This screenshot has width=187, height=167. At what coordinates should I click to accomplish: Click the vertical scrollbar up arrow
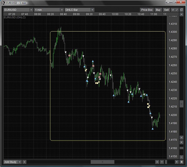click(181, 14)
